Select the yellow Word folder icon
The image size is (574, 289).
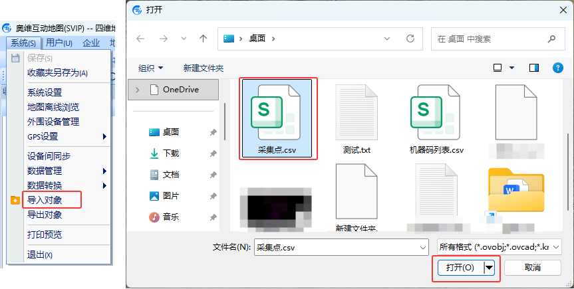point(516,189)
